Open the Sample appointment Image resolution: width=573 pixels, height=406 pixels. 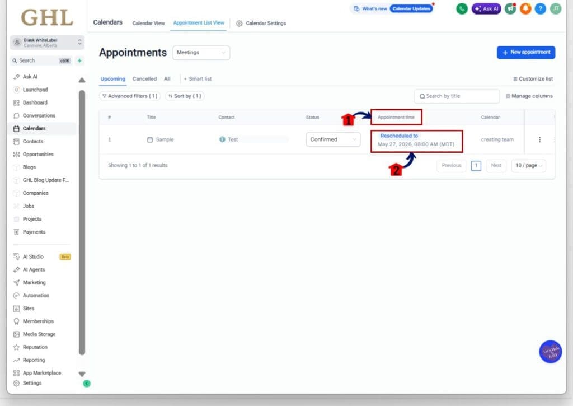[x=161, y=140]
